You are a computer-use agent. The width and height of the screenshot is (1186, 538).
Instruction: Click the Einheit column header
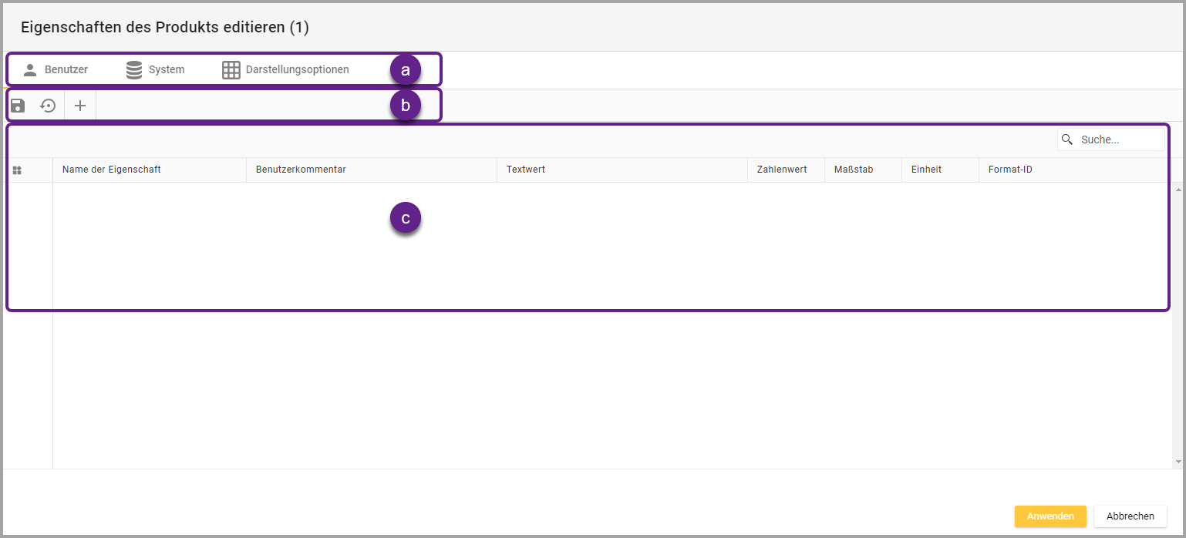(926, 170)
